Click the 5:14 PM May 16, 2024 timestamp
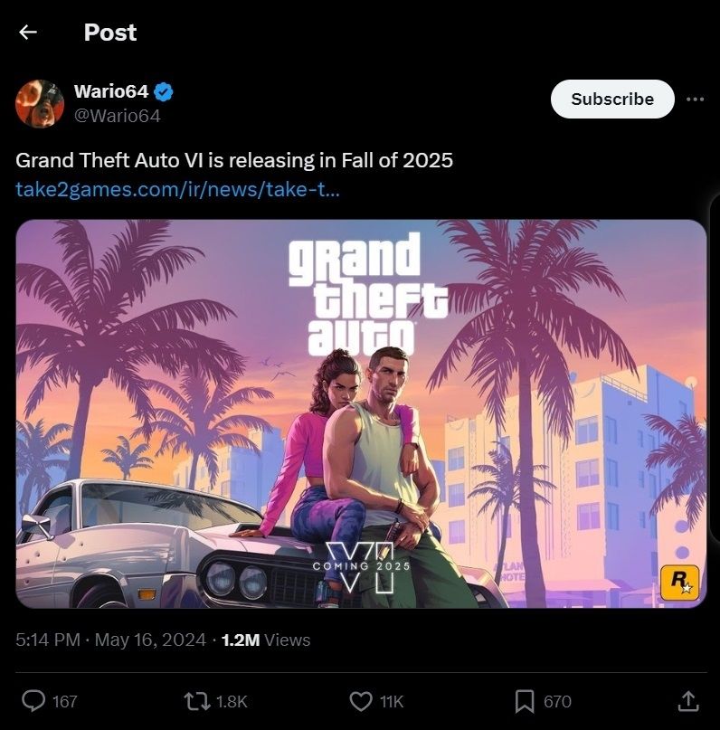The width and height of the screenshot is (720, 730). [x=110, y=640]
